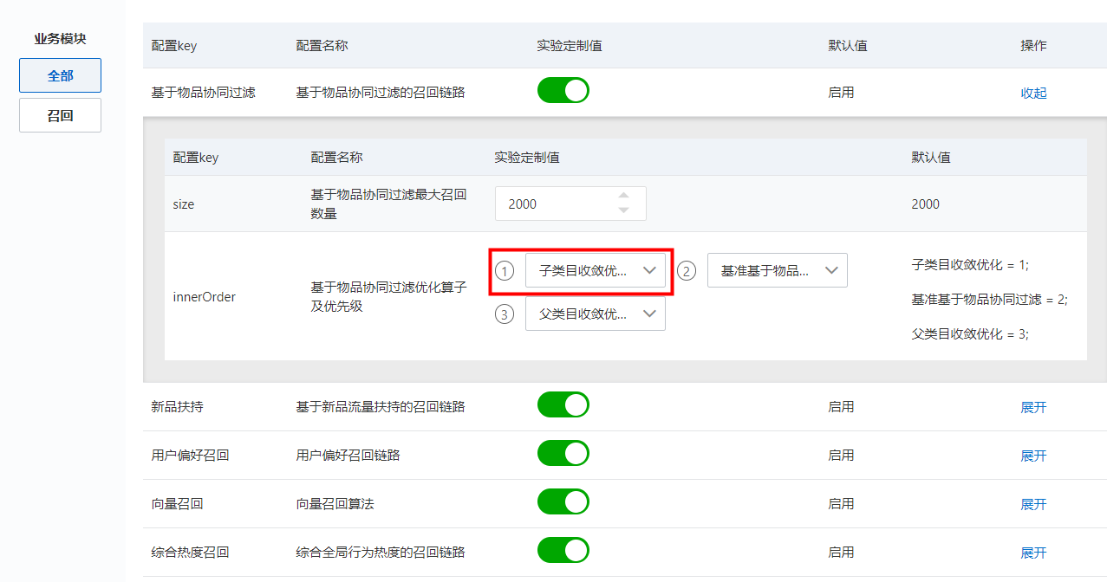Image resolution: width=1107 pixels, height=582 pixels.
Task: Click the 默认值 header in outer table
Action: 848,45
